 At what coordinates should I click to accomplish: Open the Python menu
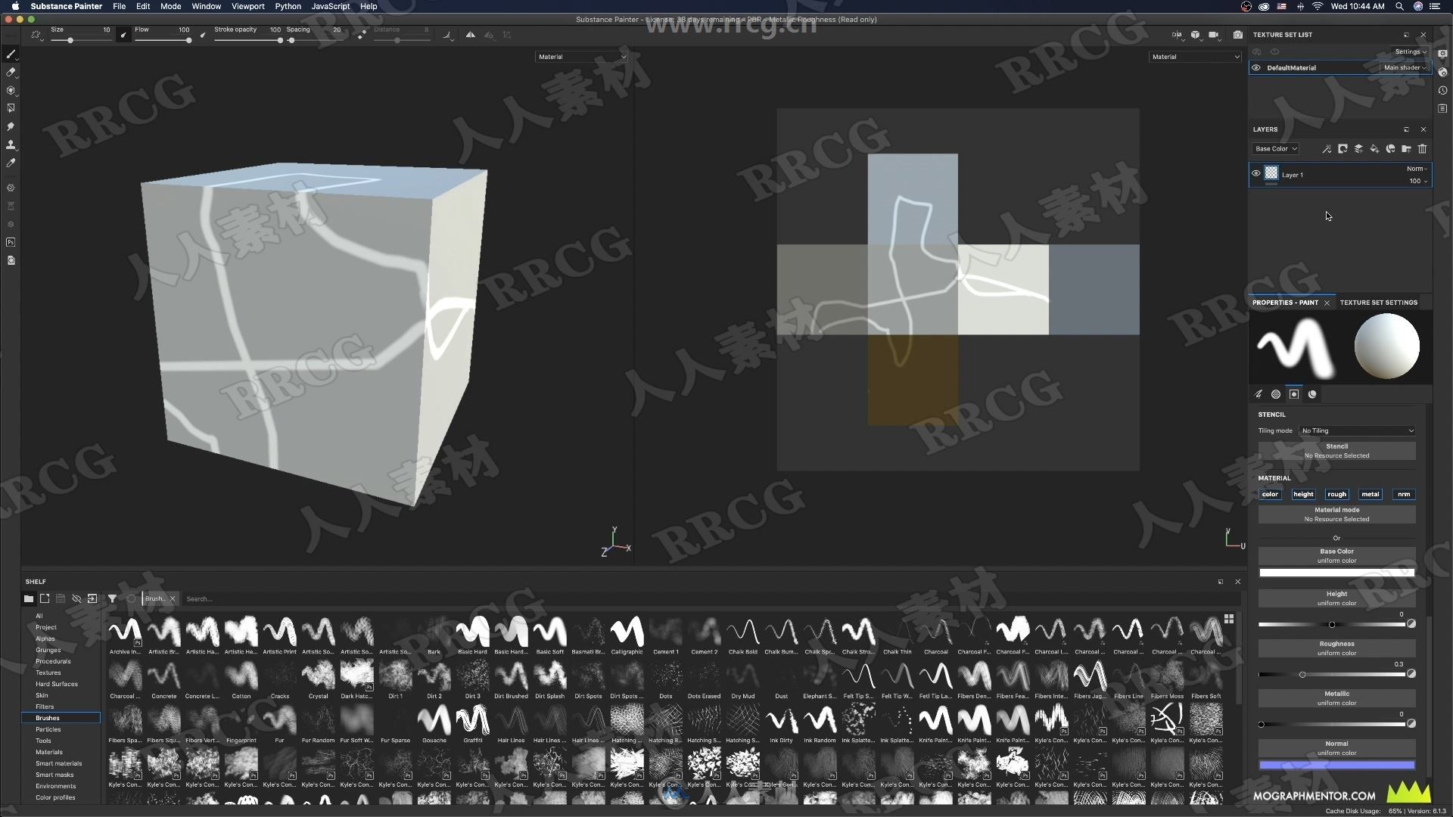(x=288, y=6)
